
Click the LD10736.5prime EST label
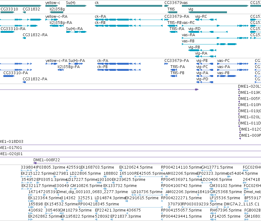(147, 192)
